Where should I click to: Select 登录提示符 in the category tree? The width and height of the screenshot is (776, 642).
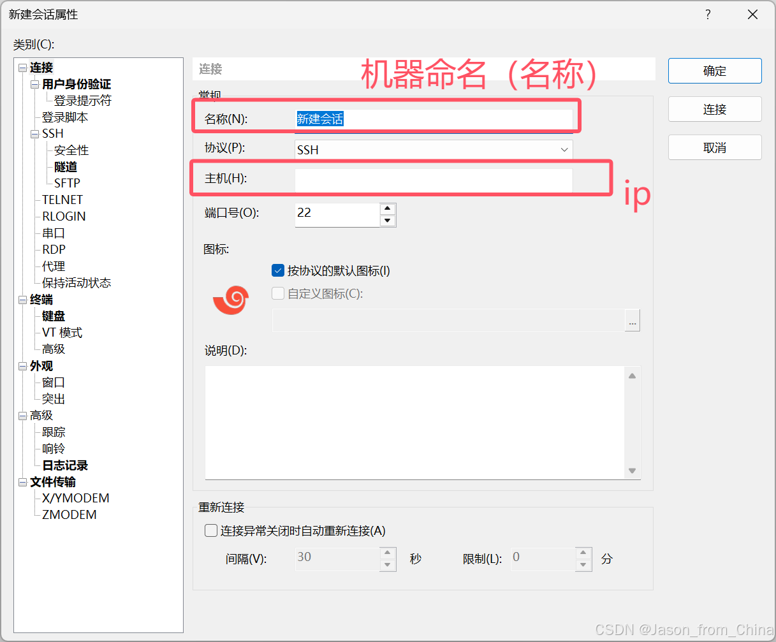click(83, 101)
